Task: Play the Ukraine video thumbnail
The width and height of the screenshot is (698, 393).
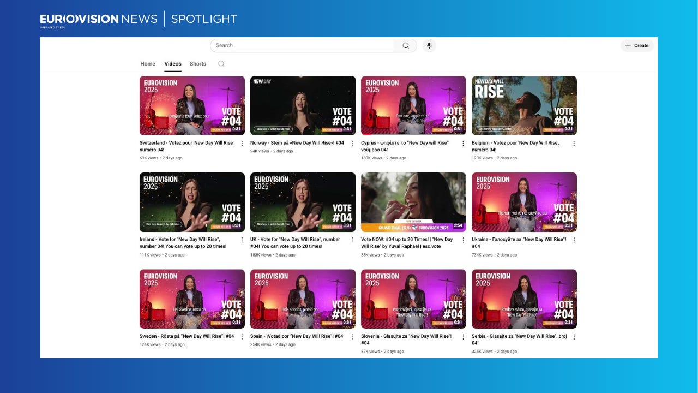Action: point(524,202)
